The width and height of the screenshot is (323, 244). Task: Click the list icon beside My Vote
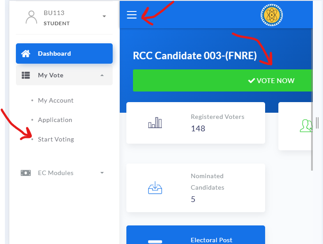click(x=26, y=75)
